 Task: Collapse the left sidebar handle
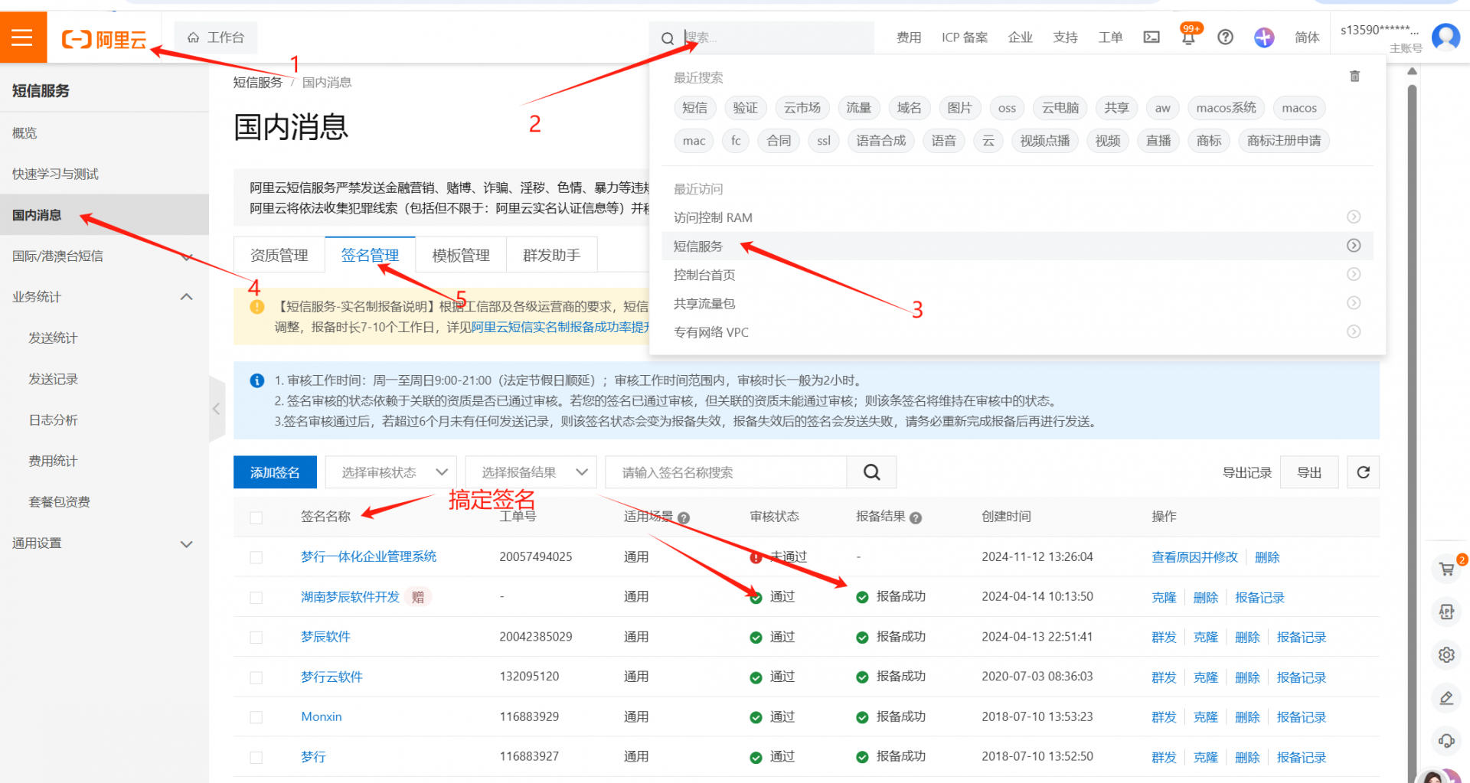[x=217, y=409]
